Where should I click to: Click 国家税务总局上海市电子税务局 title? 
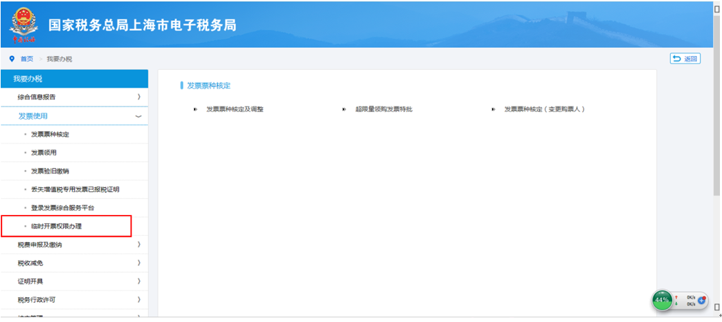click(x=143, y=25)
